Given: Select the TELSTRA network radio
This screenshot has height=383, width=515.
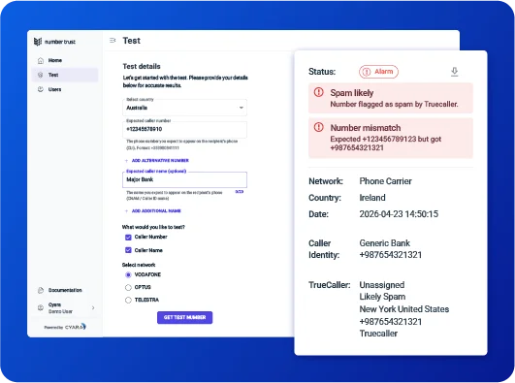Looking at the screenshot, I should 128,300.
